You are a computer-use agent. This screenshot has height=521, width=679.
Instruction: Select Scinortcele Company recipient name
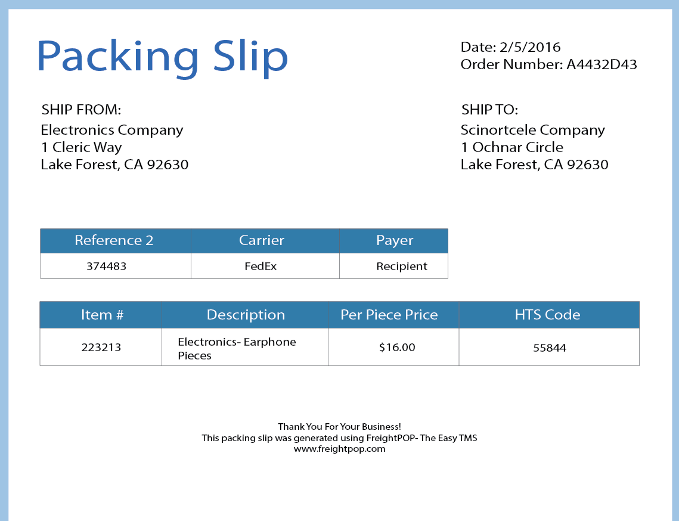(532, 130)
